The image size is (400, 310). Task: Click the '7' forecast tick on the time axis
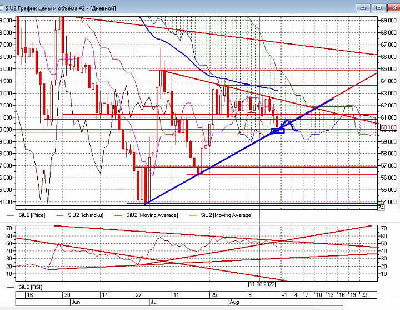point(307,295)
